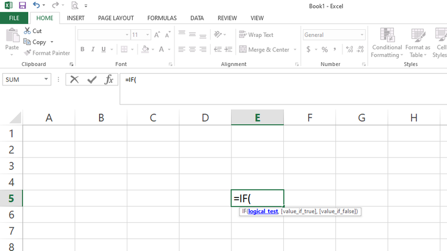
Task: Open the Insert Function fx dialog
Action: pyautogui.click(x=109, y=80)
